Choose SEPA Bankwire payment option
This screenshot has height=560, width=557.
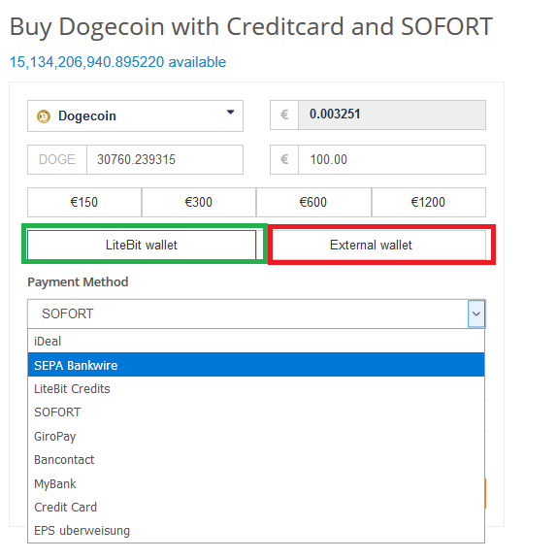[x=256, y=365]
